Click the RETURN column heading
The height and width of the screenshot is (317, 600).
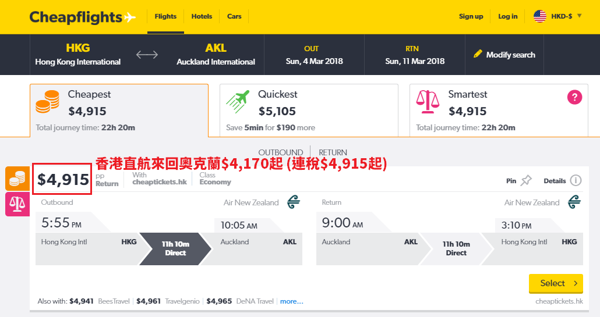click(333, 152)
